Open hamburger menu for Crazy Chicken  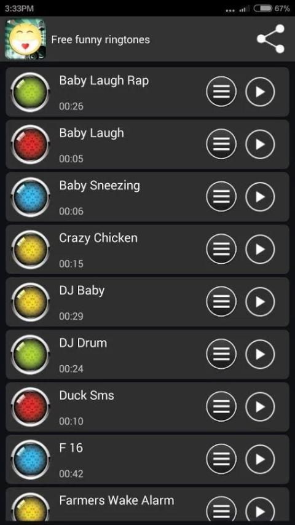pyautogui.click(x=221, y=250)
